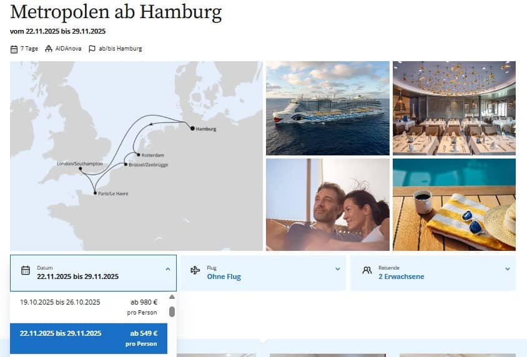Click the ship icon next to AIDAnova
This screenshot has width=527, height=357.
pos(49,49)
